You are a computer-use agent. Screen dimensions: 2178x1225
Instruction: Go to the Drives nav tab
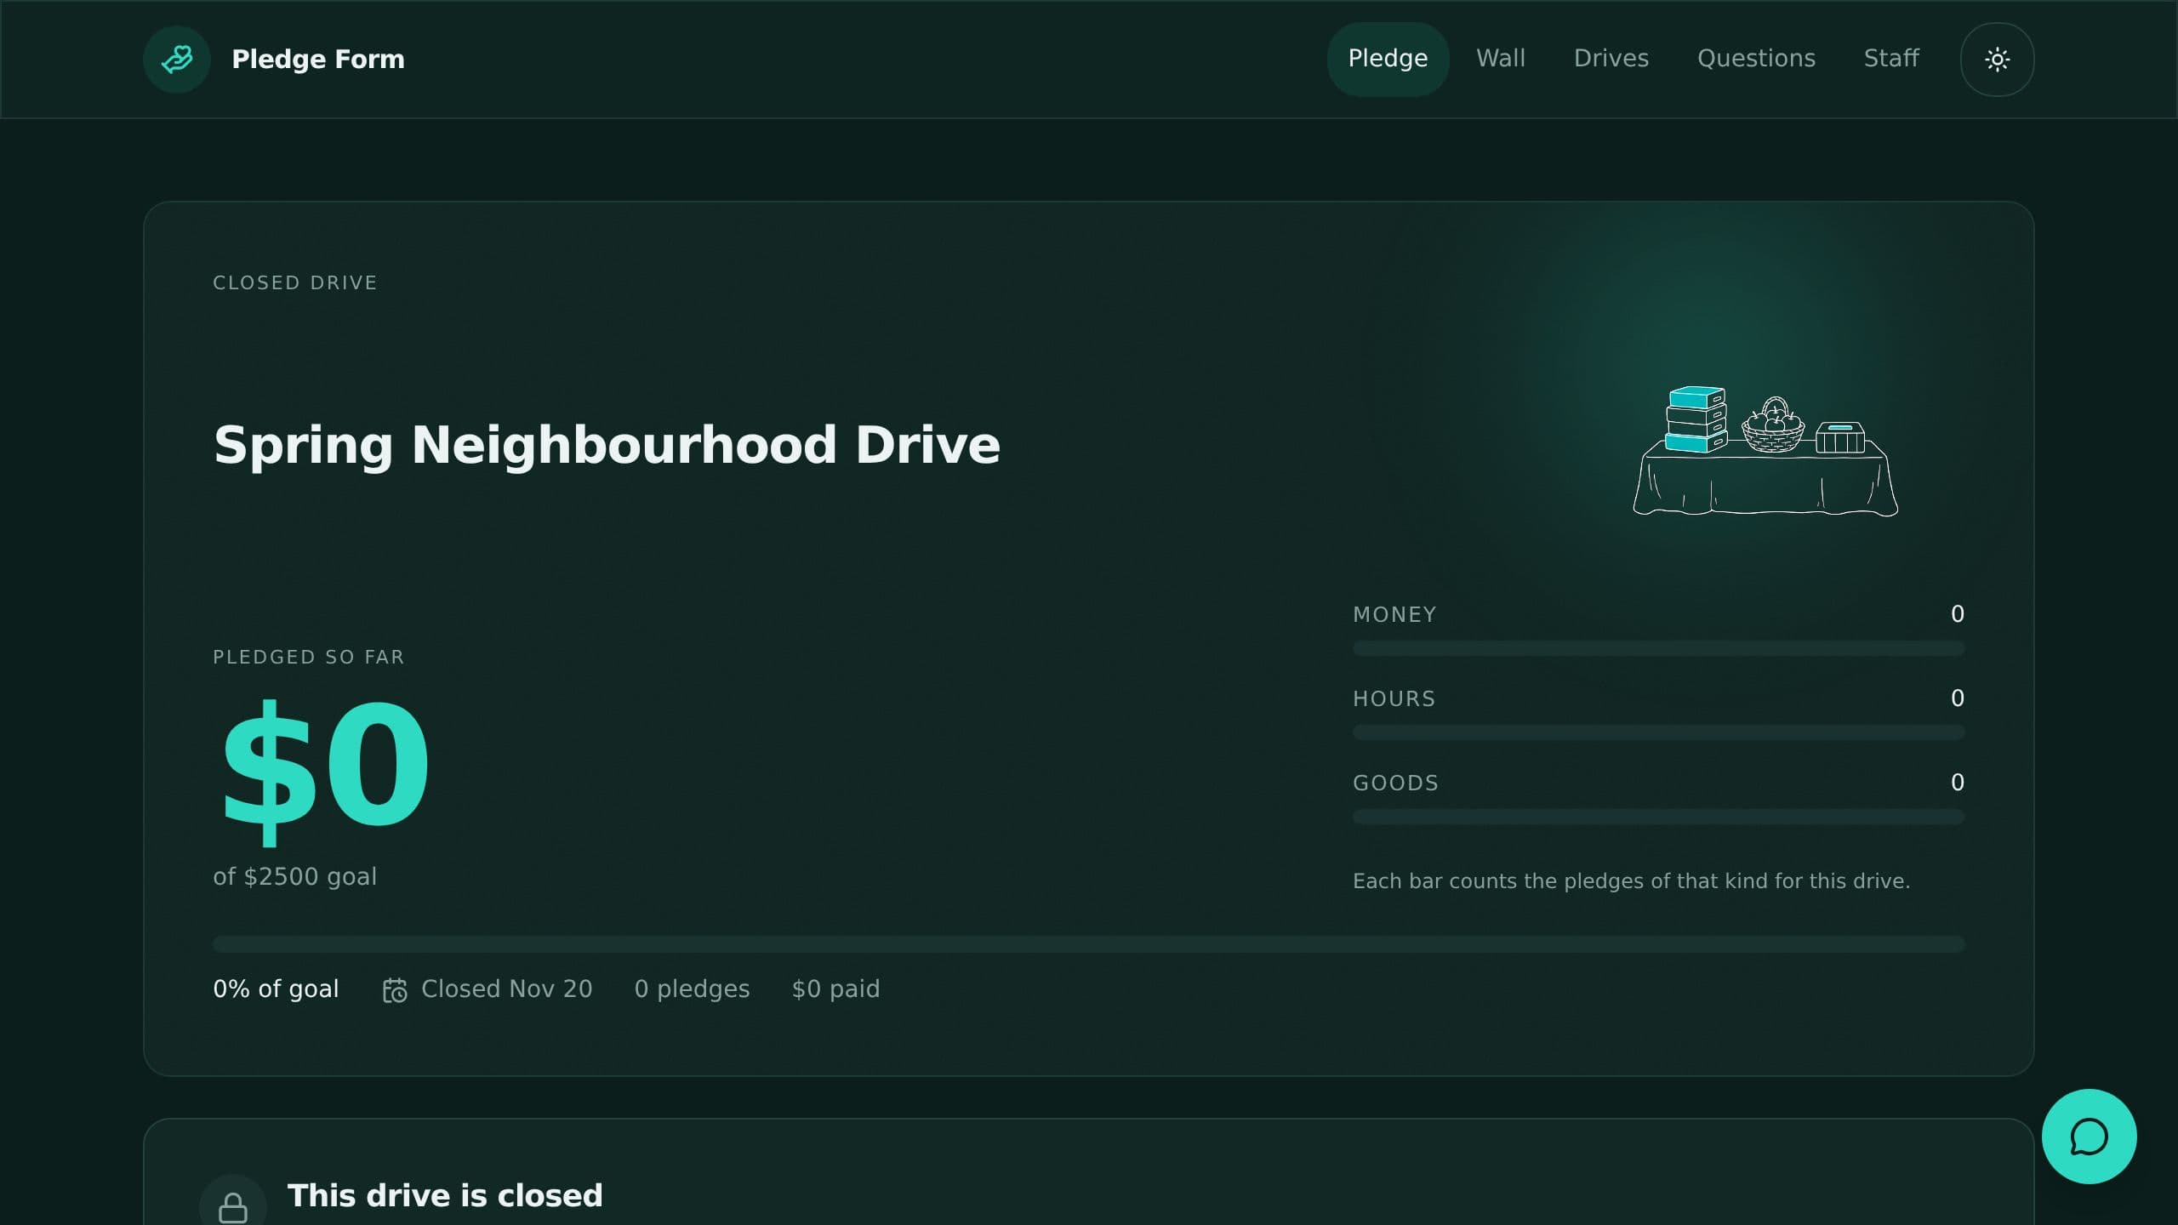[x=1611, y=59]
